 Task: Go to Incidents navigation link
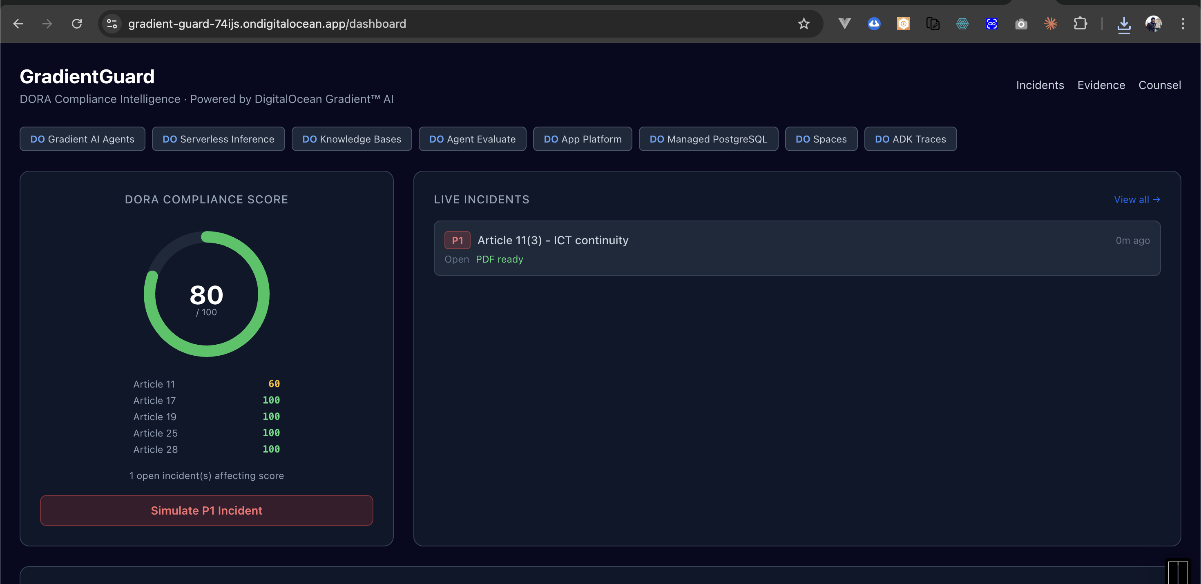(x=1040, y=85)
